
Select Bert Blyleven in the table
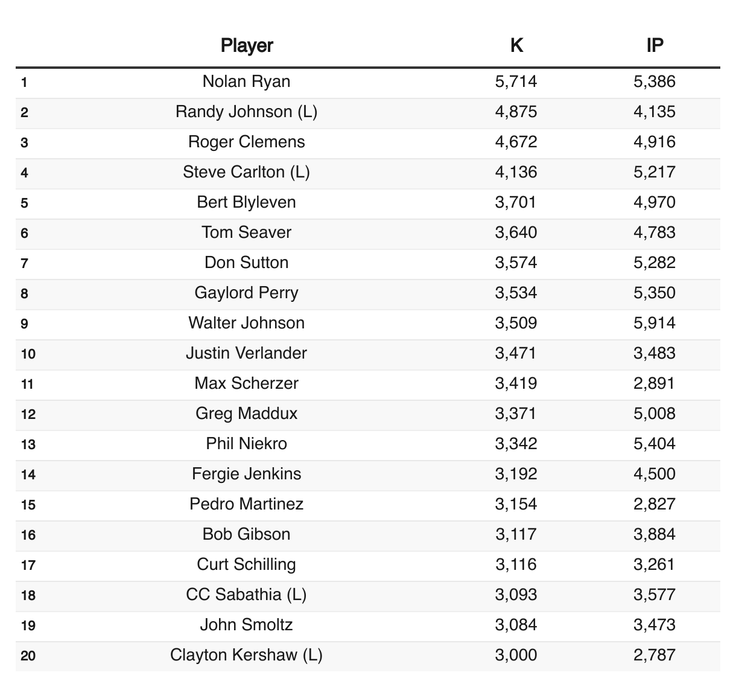click(247, 202)
